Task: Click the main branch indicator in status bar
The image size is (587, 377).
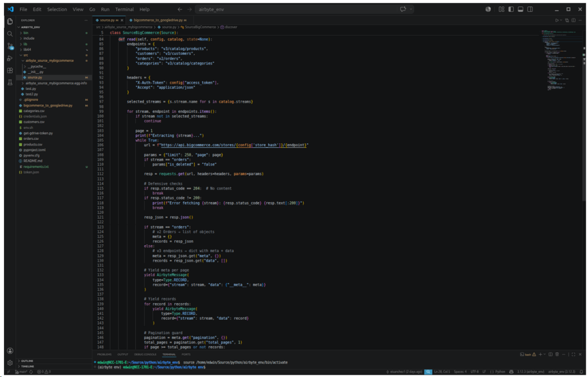Action: pos(20,372)
